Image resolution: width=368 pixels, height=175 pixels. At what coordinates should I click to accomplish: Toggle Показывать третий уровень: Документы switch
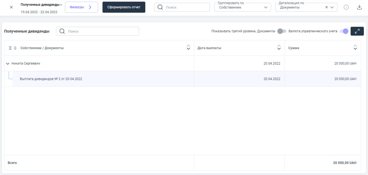click(282, 31)
